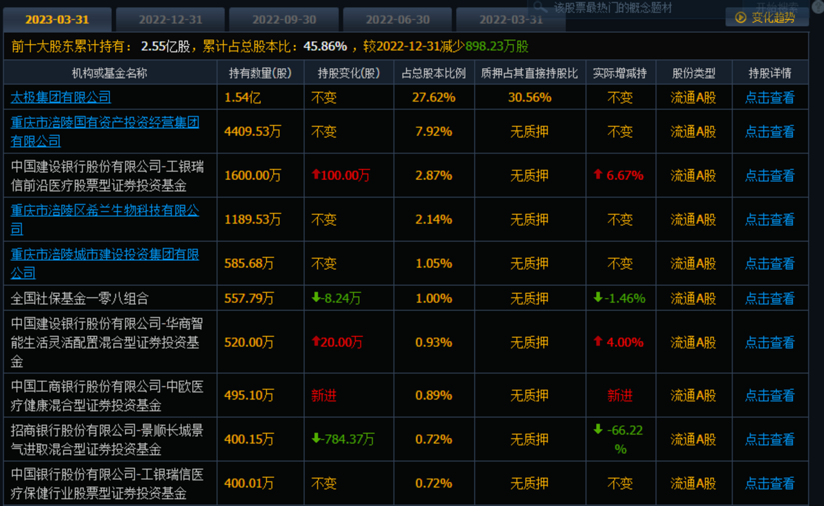Image resolution: width=824 pixels, height=506 pixels.
Task: Click 点击查看 for 工银瑞信前沿医疗 fund row
Action: coord(770,176)
